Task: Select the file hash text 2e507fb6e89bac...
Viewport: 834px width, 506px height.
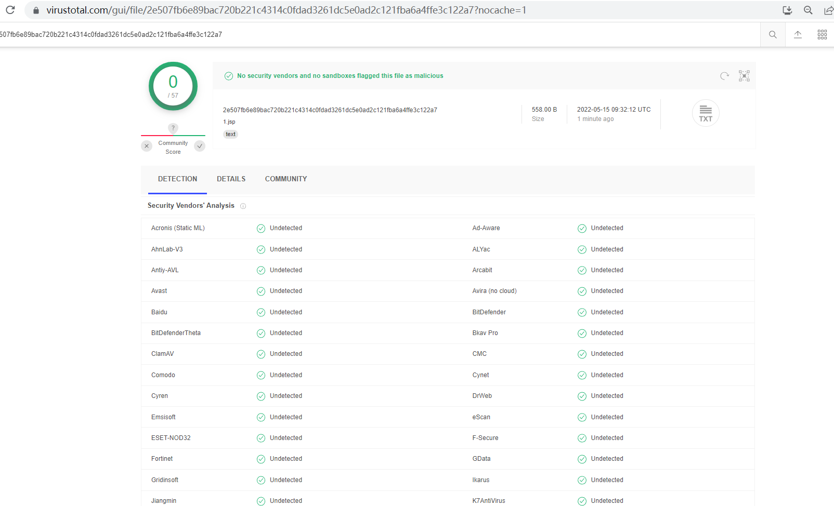Action: [330, 110]
